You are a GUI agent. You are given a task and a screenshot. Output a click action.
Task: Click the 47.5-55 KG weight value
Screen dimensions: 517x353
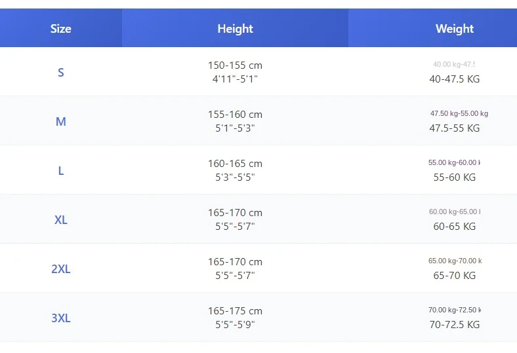(x=454, y=128)
